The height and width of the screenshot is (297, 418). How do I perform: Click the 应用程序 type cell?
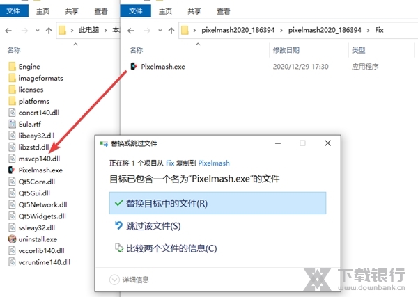coord(365,67)
